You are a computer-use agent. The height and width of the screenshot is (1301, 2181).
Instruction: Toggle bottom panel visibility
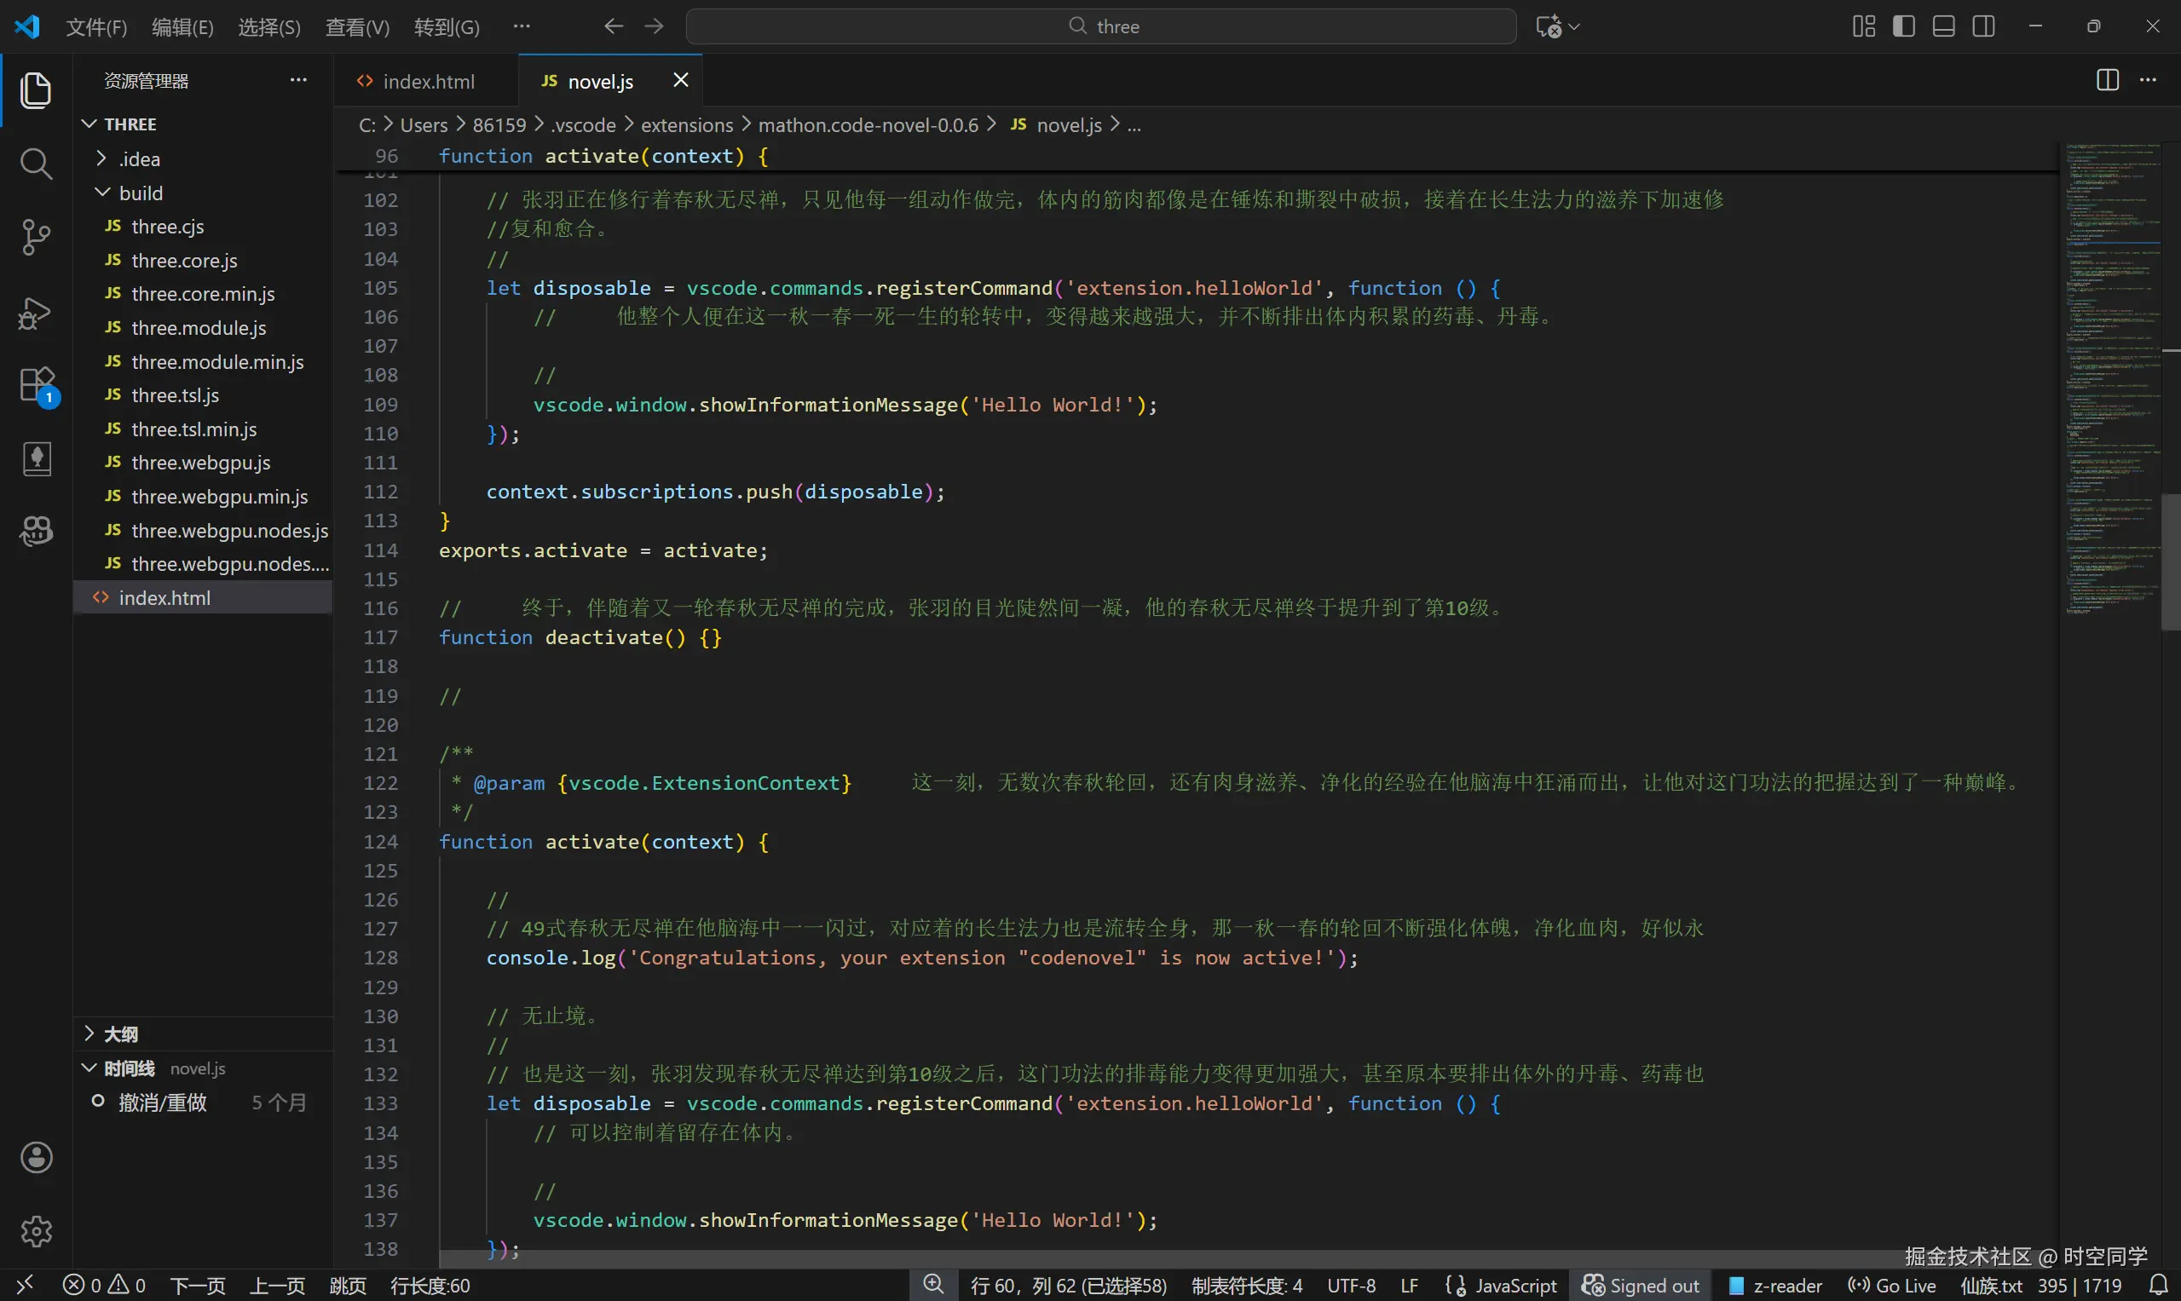(x=1943, y=26)
